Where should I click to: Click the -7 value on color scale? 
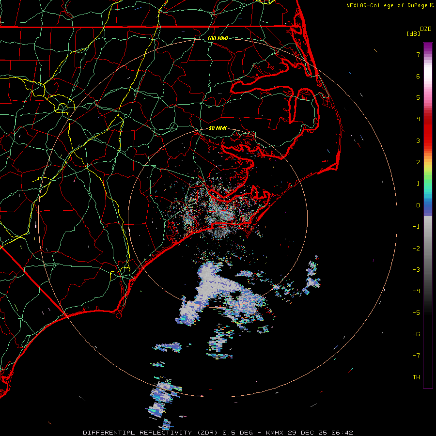pyautogui.click(x=416, y=356)
